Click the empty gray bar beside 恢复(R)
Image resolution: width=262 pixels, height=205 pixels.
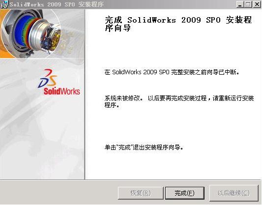click(58, 193)
